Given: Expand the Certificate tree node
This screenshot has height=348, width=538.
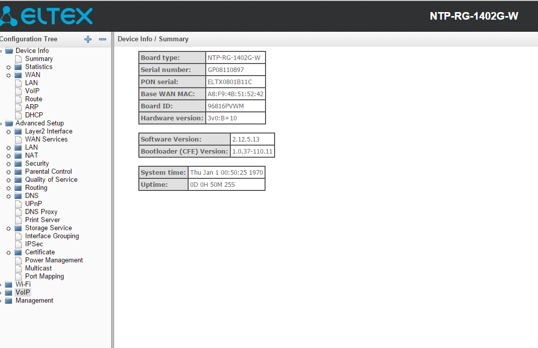Looking at the screenshot, I should (9, 252).
